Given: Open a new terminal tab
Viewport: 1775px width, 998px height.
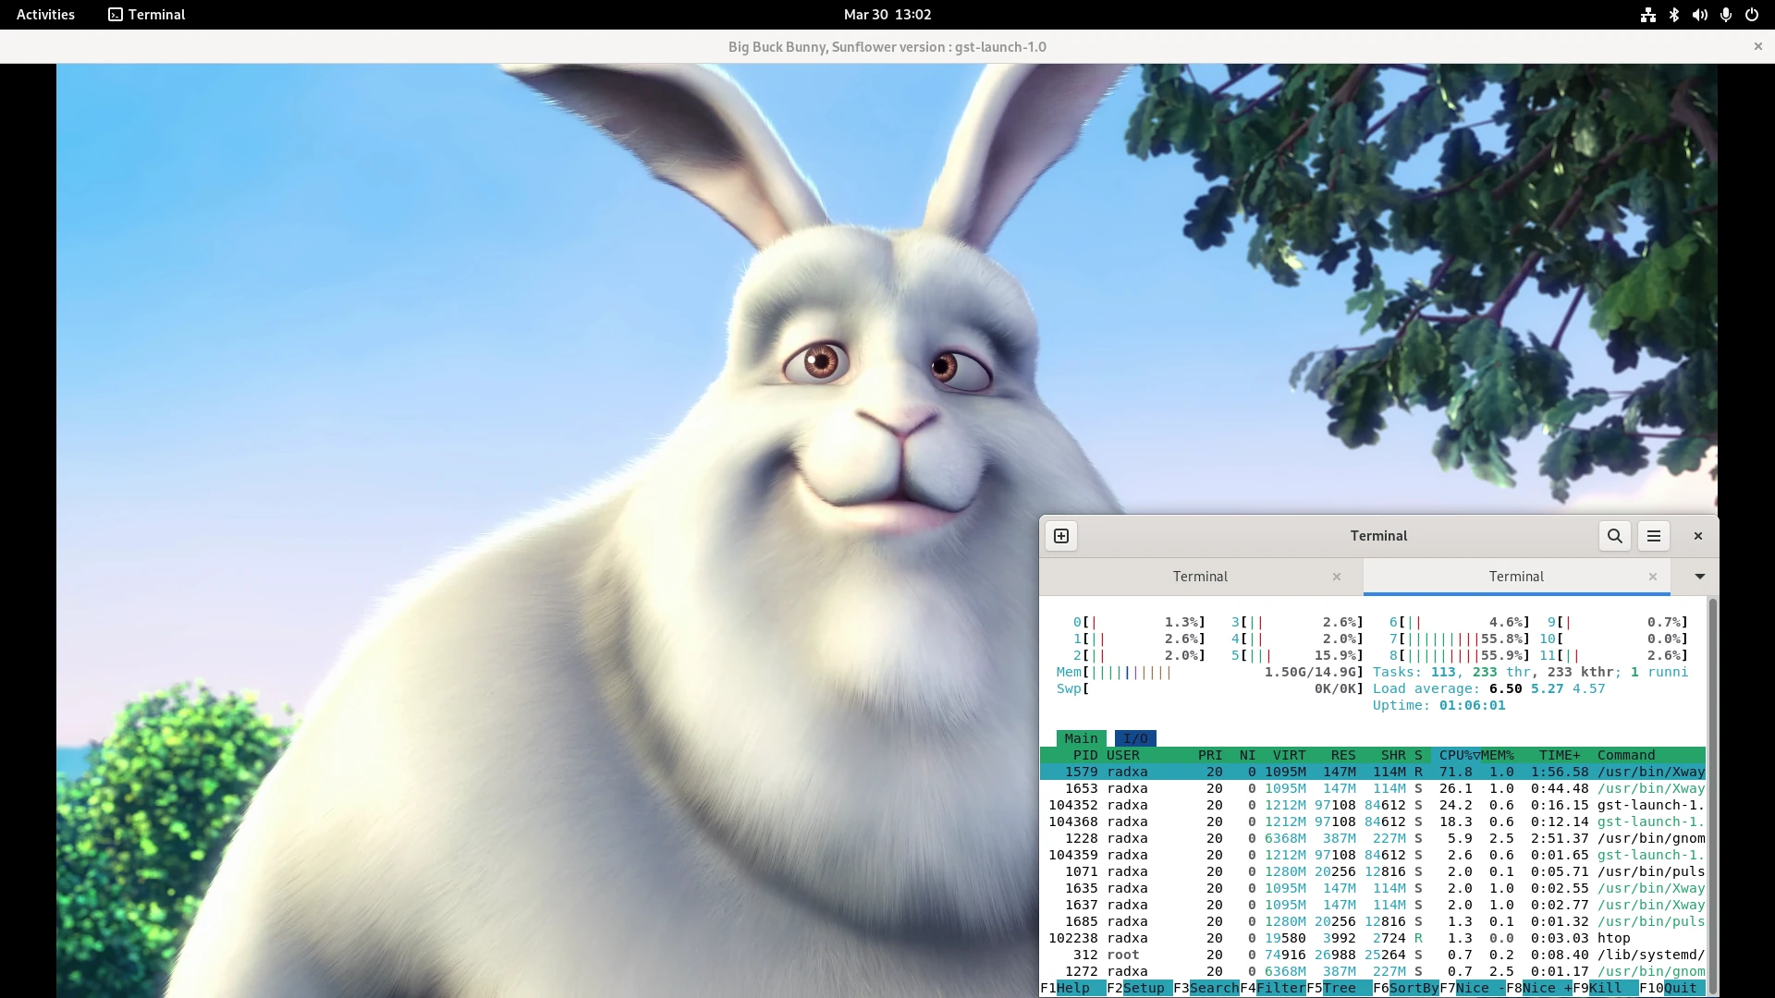Looking at the screenshot, I should click(x=1061, y=536).
